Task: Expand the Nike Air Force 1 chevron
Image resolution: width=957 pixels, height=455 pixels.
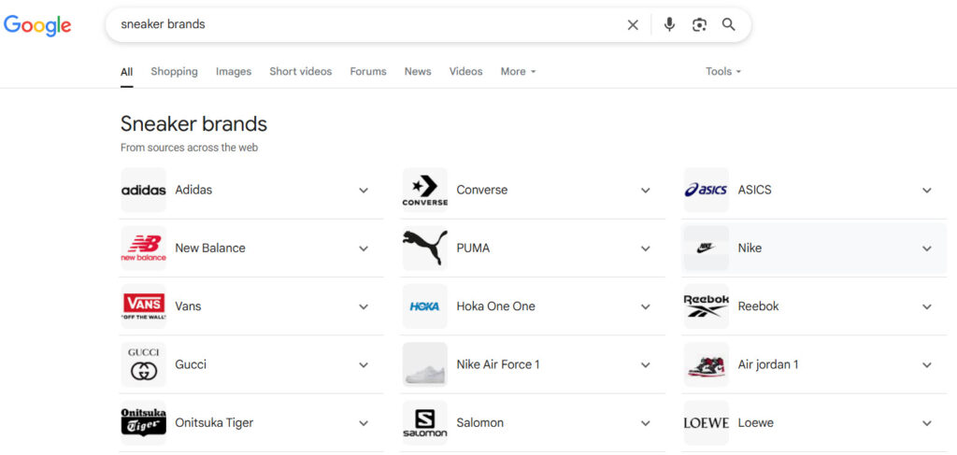Action: coord(646,364)
